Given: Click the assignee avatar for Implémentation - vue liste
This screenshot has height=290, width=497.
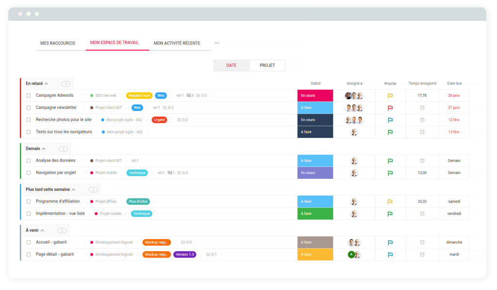Looking at the screenshot, I should pyautogui.click(x=354, y=214).
